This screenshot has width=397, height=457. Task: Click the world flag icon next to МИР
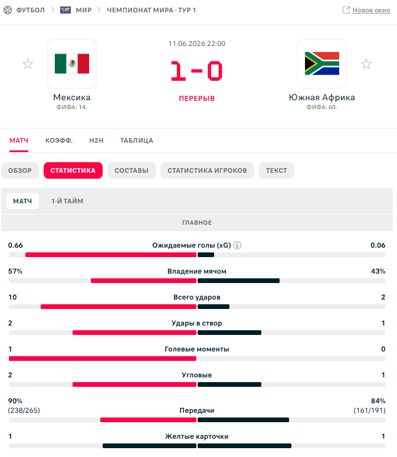pos(65,10)
